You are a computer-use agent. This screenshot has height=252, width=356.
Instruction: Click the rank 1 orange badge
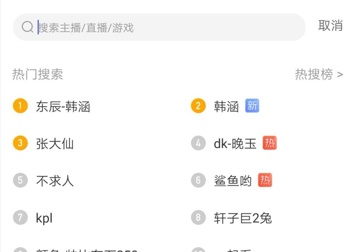[20, 106]
